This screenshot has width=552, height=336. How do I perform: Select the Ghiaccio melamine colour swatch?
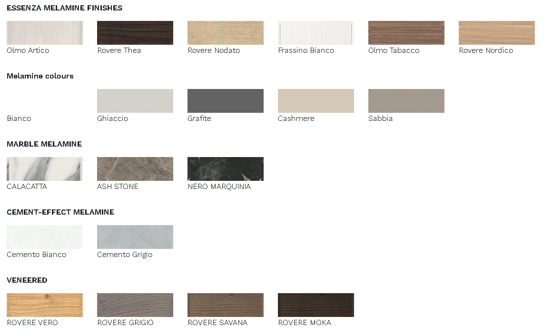click(135, 101)
